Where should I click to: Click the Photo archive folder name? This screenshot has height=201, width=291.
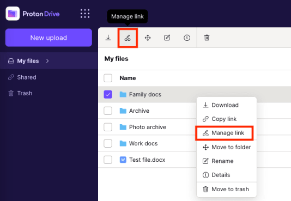148,127
